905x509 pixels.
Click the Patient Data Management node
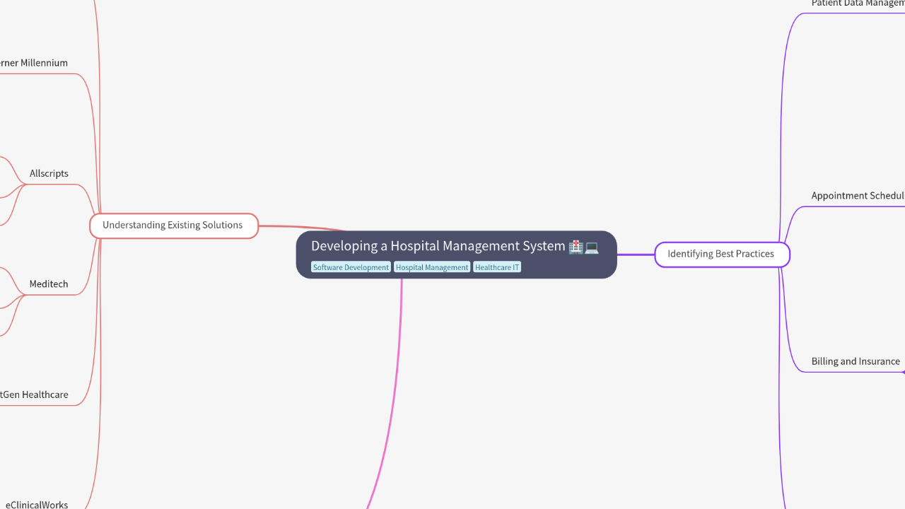(858, 4)
